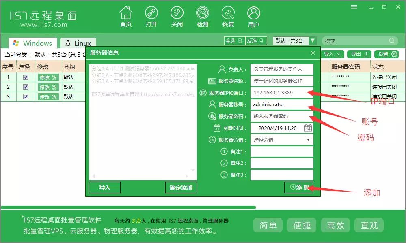This screenshot has width=406, height=243.
Task: Switch to the Linux tab
Action: point(78,43)
